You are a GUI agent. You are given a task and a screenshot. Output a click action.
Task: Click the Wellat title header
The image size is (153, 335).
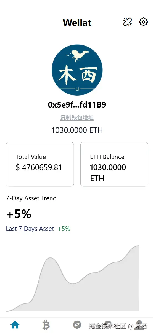tap(77, 22)
